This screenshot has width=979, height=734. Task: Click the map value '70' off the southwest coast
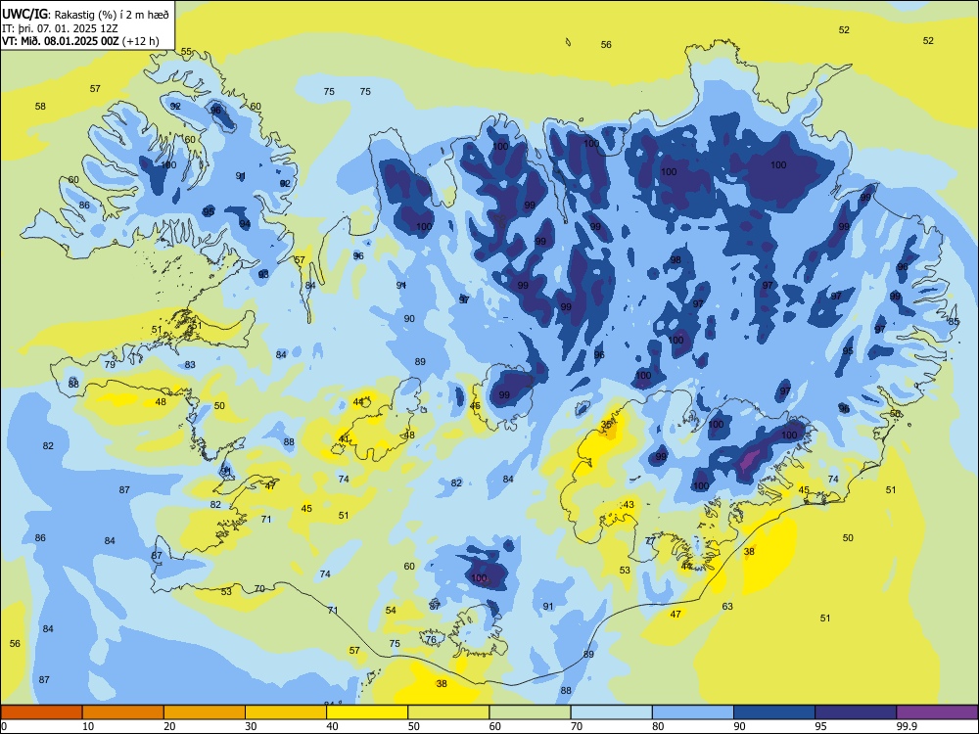[x=259, y=588]
